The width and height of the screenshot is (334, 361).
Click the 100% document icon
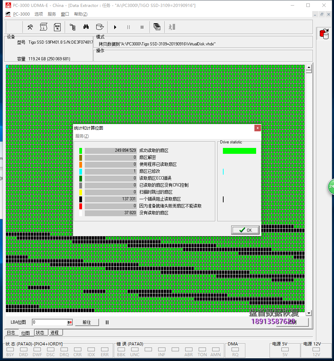click(57, 27)
